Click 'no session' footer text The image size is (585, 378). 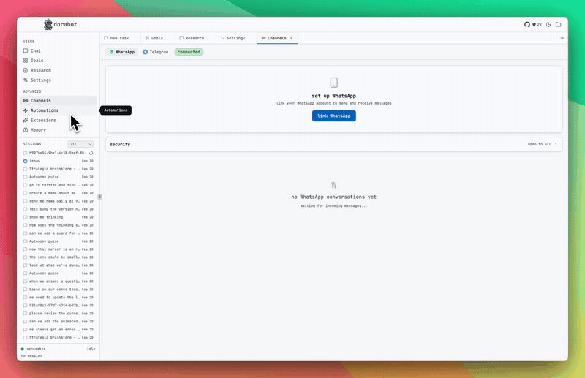point(31,356)
